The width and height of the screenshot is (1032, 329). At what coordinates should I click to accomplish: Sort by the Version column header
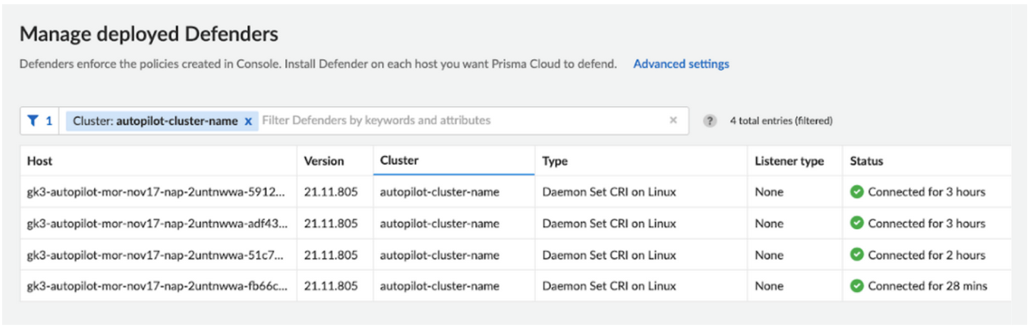[x=324, y=161]
